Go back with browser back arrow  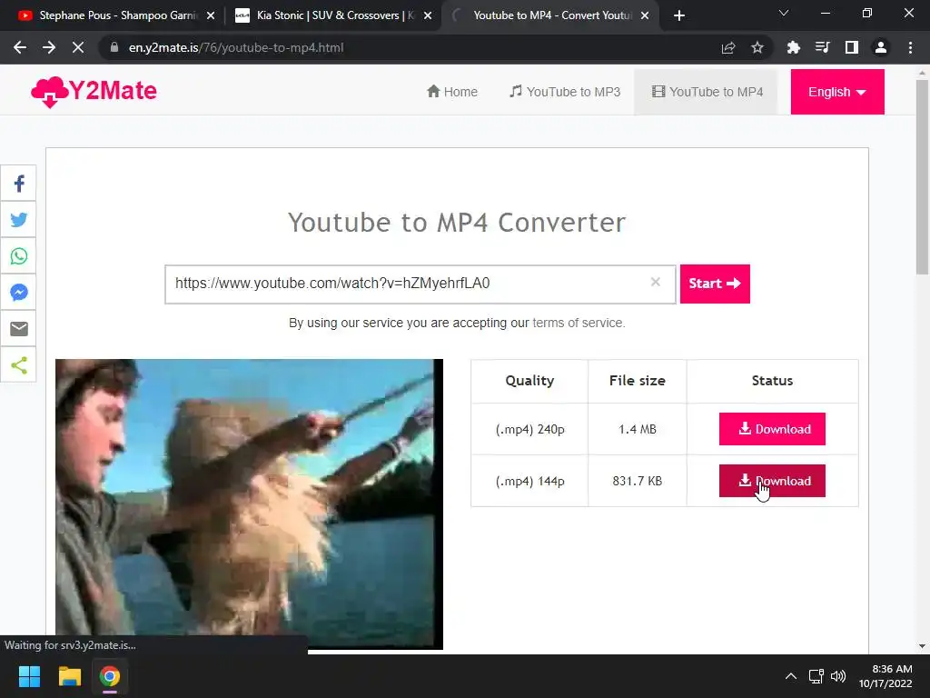(20, 47)
